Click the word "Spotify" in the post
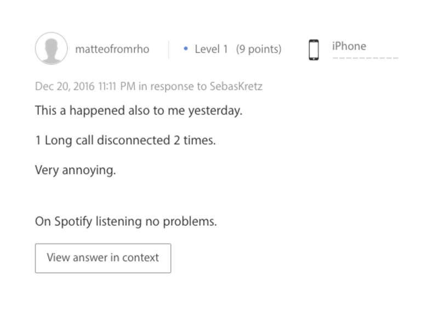 [x=73, y=222]
